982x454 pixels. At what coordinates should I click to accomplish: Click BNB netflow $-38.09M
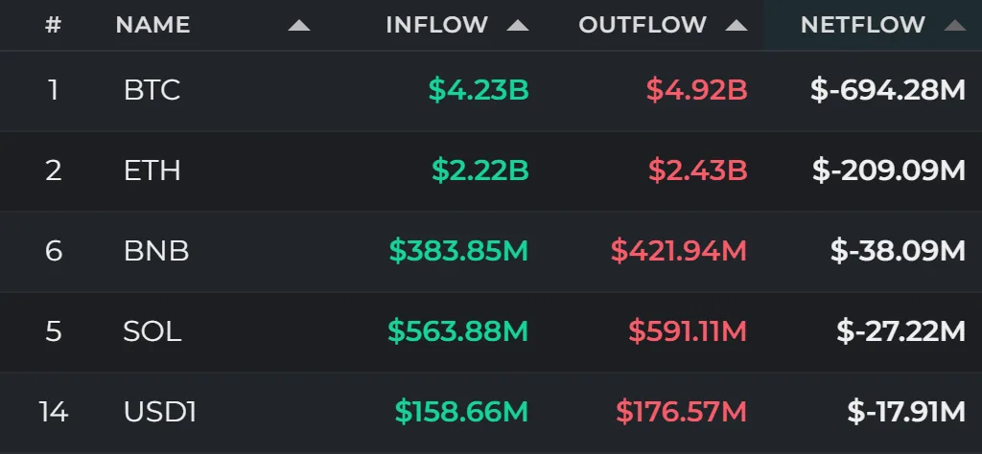pyautogui.click(x=898, y=251)
